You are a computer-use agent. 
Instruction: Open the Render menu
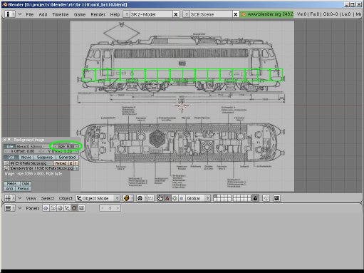click(98, 14)
